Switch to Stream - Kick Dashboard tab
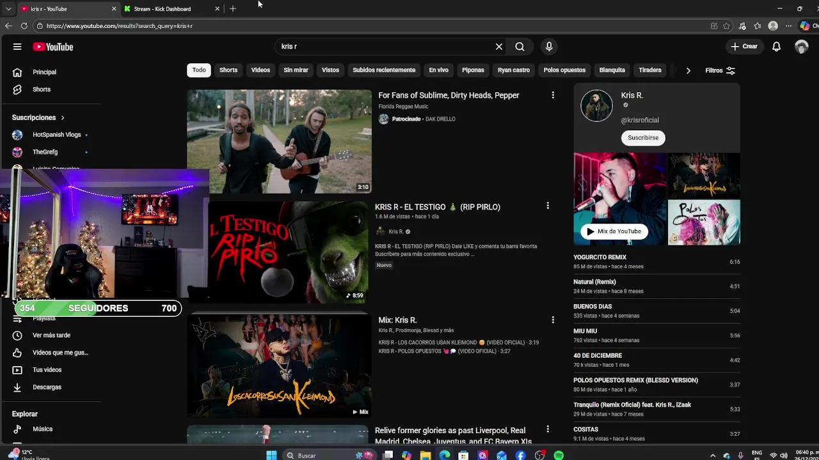The height and width of the screenshot is (460, 819). coord(163,9)
